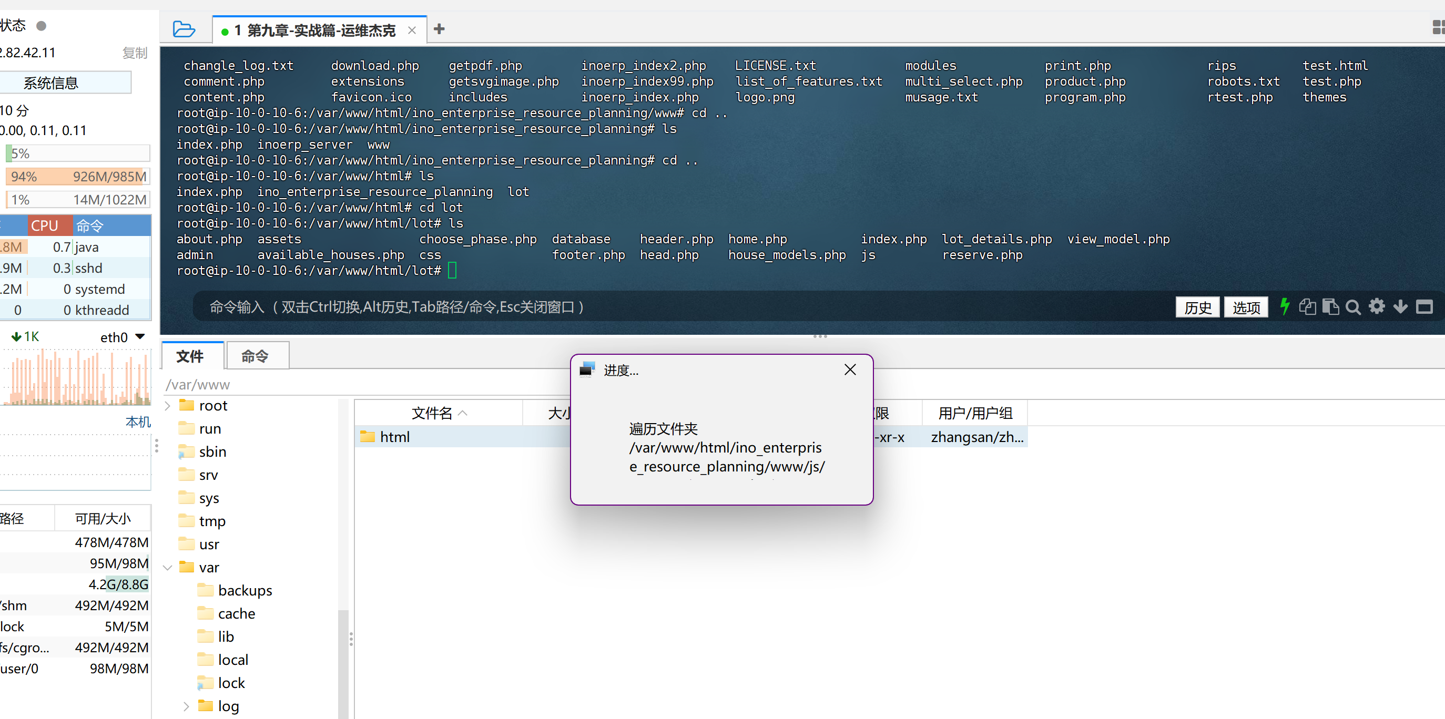This screenshot has height=719, width=1445.
Task: Click the copy icon in terminal toolbar
Action: coord(1308,307)
